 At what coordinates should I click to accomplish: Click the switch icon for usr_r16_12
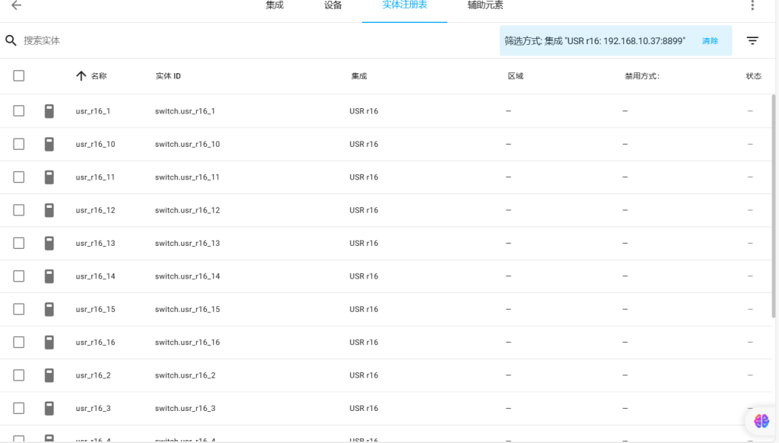click(x=49, y=210)
